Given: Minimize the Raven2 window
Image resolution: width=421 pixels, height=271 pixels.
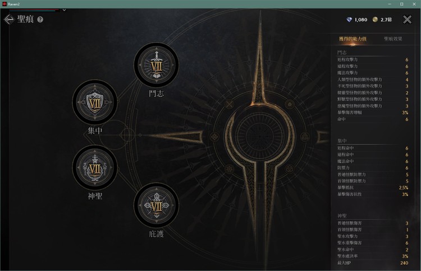Looking at the screenshot, I should point(390,4).
